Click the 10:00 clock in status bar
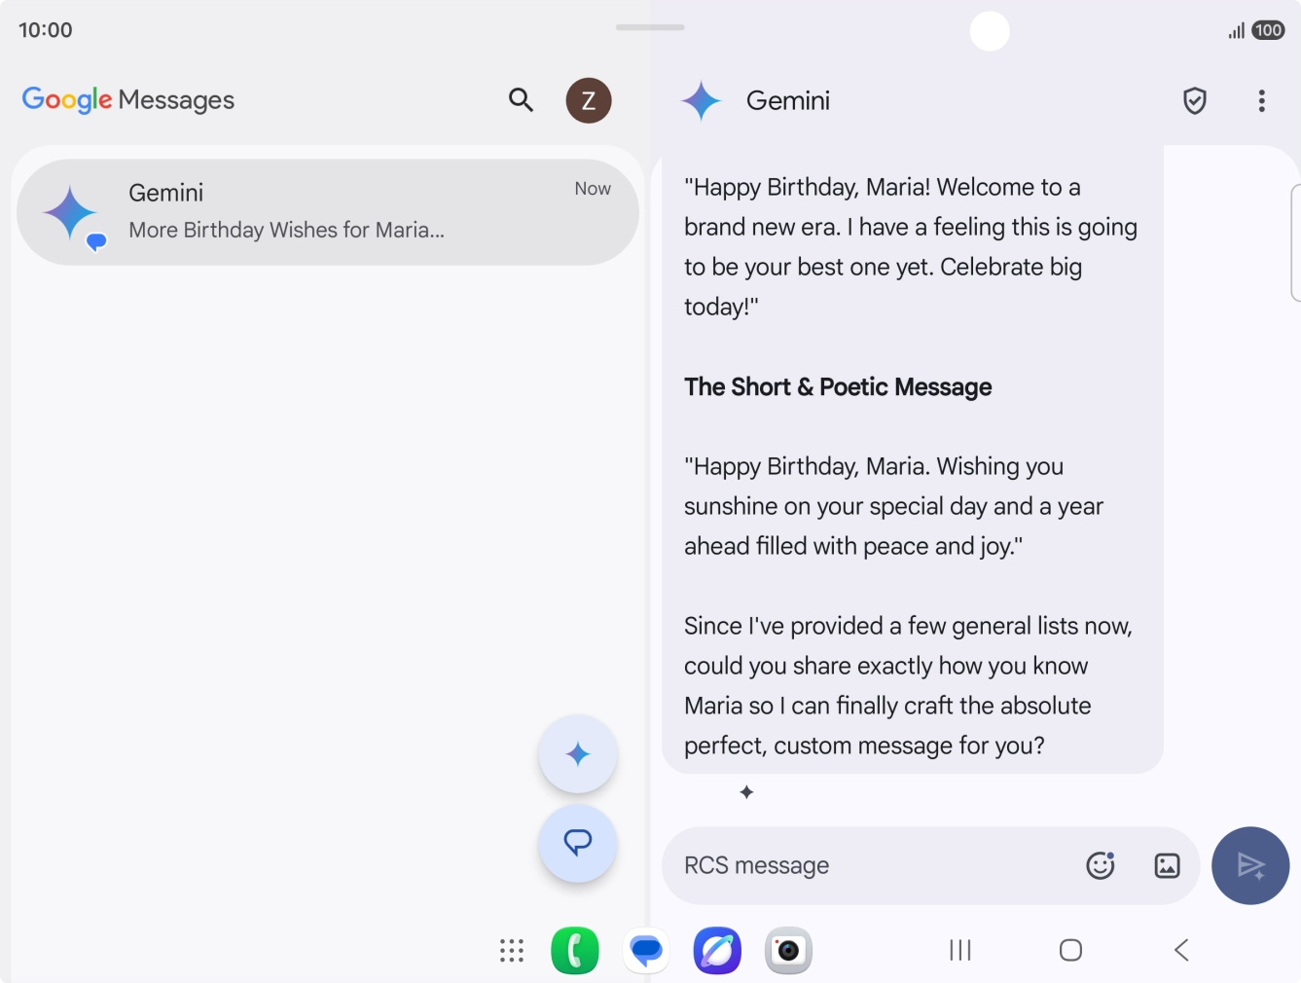This screenshot has height=983, width=1301. click(46, 30)
